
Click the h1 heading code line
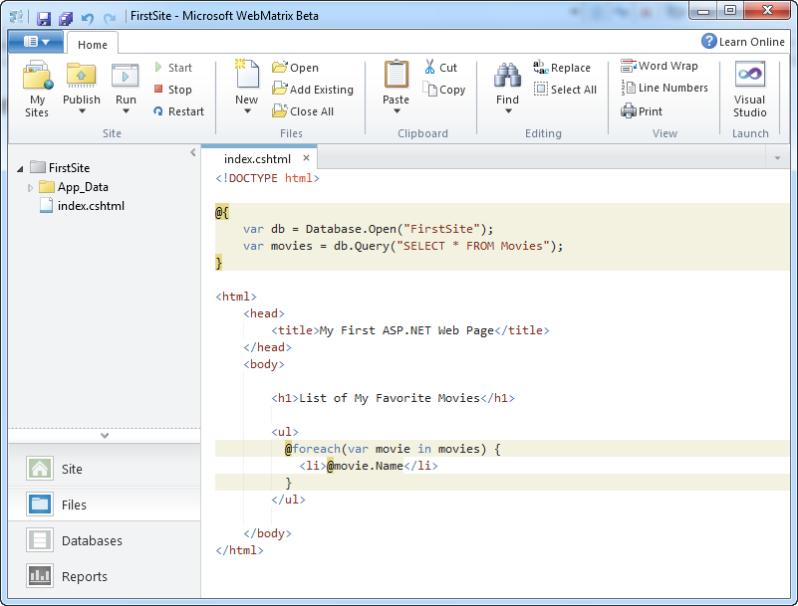tap(393, 398)
